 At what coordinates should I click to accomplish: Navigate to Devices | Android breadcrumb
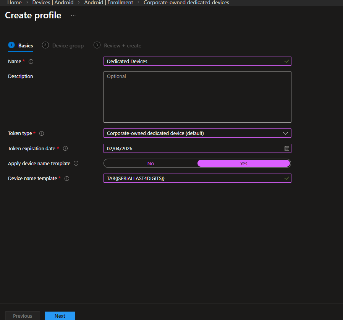pos(53,3)
